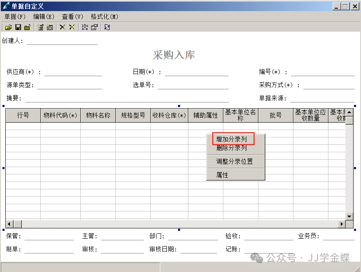The height and width of the screenshot is (272, 361).
Task: Click the grid's horizontal scrollbar right arrow
Action: [x=341, y=224]
